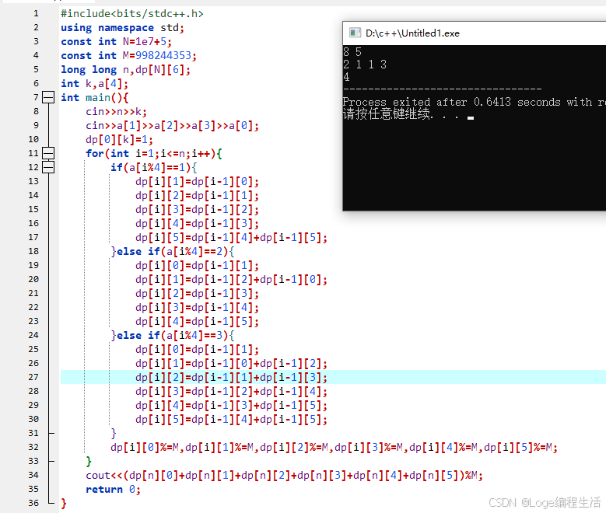
Task: Click the modulo statement on line 32
Action: tap(334, 448)
